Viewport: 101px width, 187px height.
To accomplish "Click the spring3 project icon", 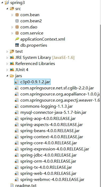I will (7, 2).
